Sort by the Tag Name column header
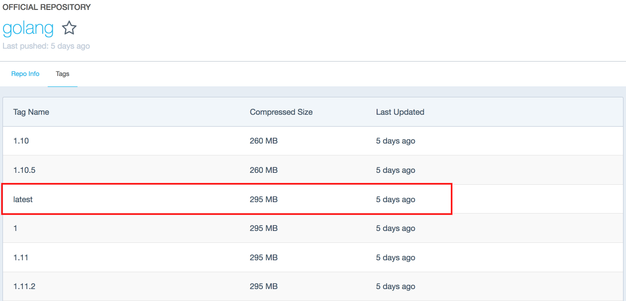This screenshot has width=626, height=301. 31,112
